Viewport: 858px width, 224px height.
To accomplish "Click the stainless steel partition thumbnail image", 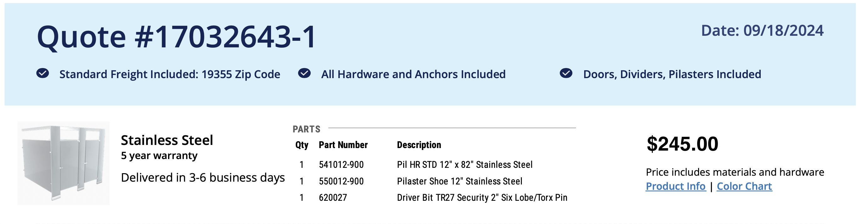I will click(63, 163).
